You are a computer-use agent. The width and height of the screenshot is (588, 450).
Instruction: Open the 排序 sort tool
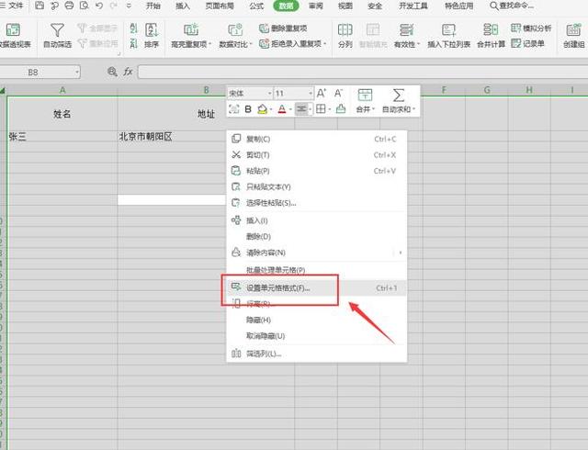(152, 36)
